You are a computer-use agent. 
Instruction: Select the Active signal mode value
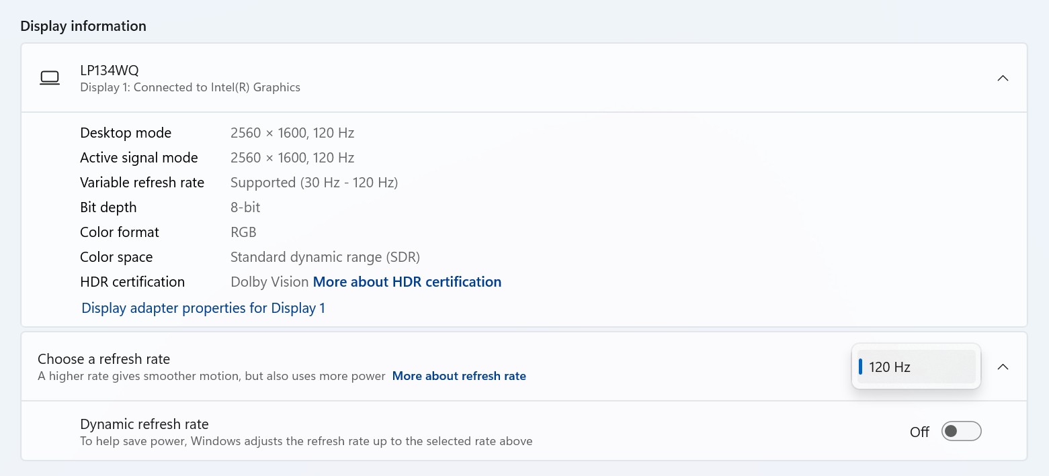(x=292, y=158)
